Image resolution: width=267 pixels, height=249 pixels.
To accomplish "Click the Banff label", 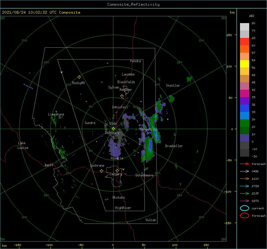I will [x=49, y=165].
